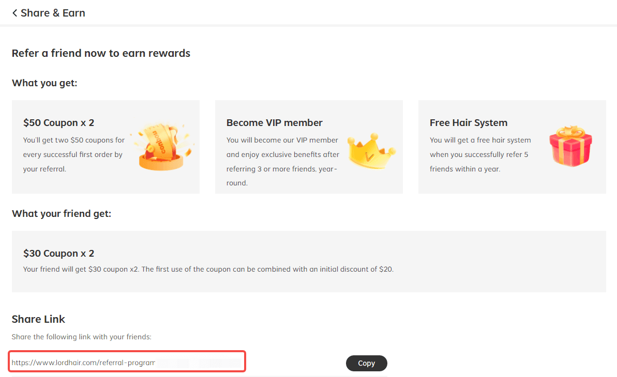Copy the referral link with Copy button

click(x=366, y=363)
